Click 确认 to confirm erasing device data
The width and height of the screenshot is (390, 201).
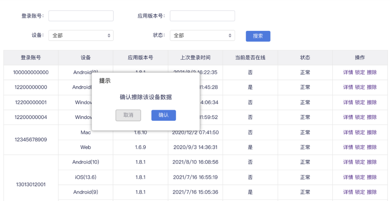(x=164, y=115)
